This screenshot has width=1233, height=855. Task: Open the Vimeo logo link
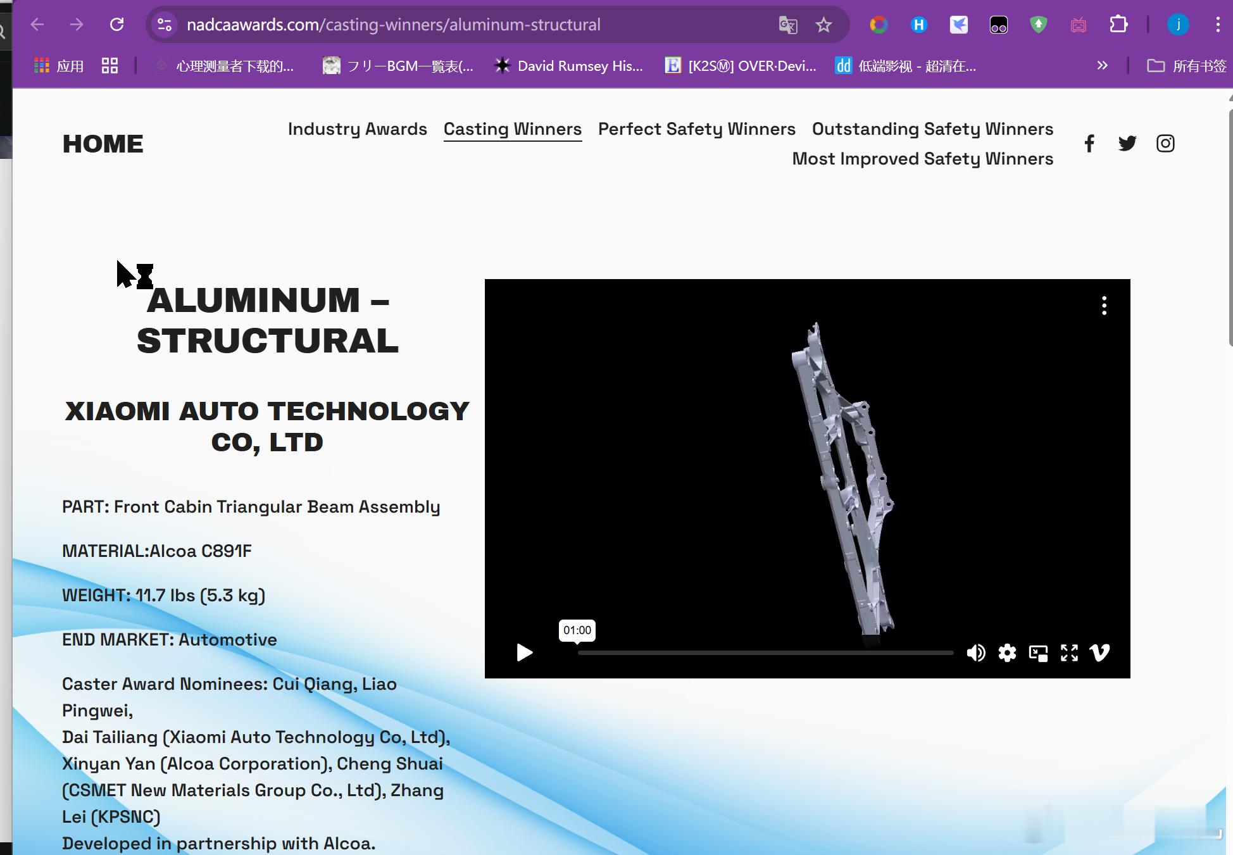click(x=1099, y=652)
